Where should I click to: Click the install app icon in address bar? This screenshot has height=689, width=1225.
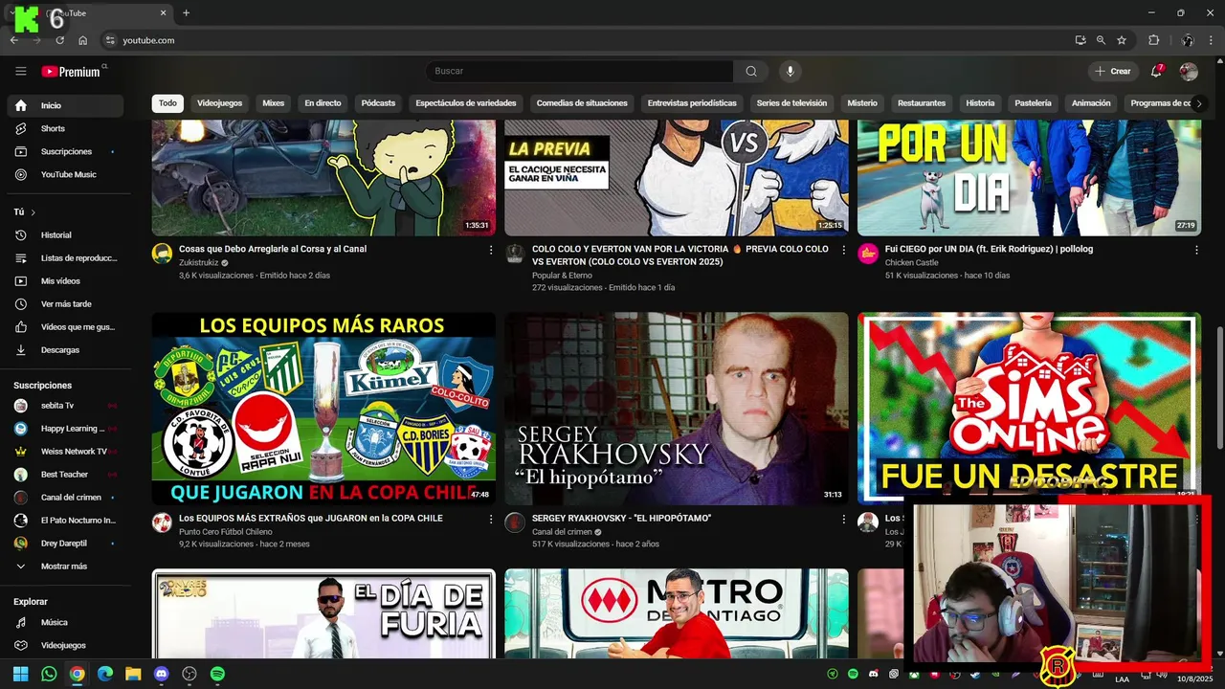1080,40
